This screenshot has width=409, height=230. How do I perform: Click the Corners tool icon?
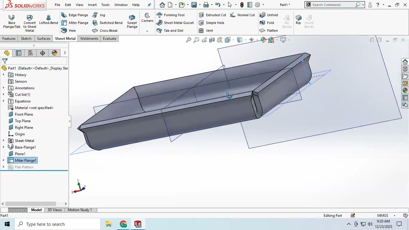tap(147, 16)
